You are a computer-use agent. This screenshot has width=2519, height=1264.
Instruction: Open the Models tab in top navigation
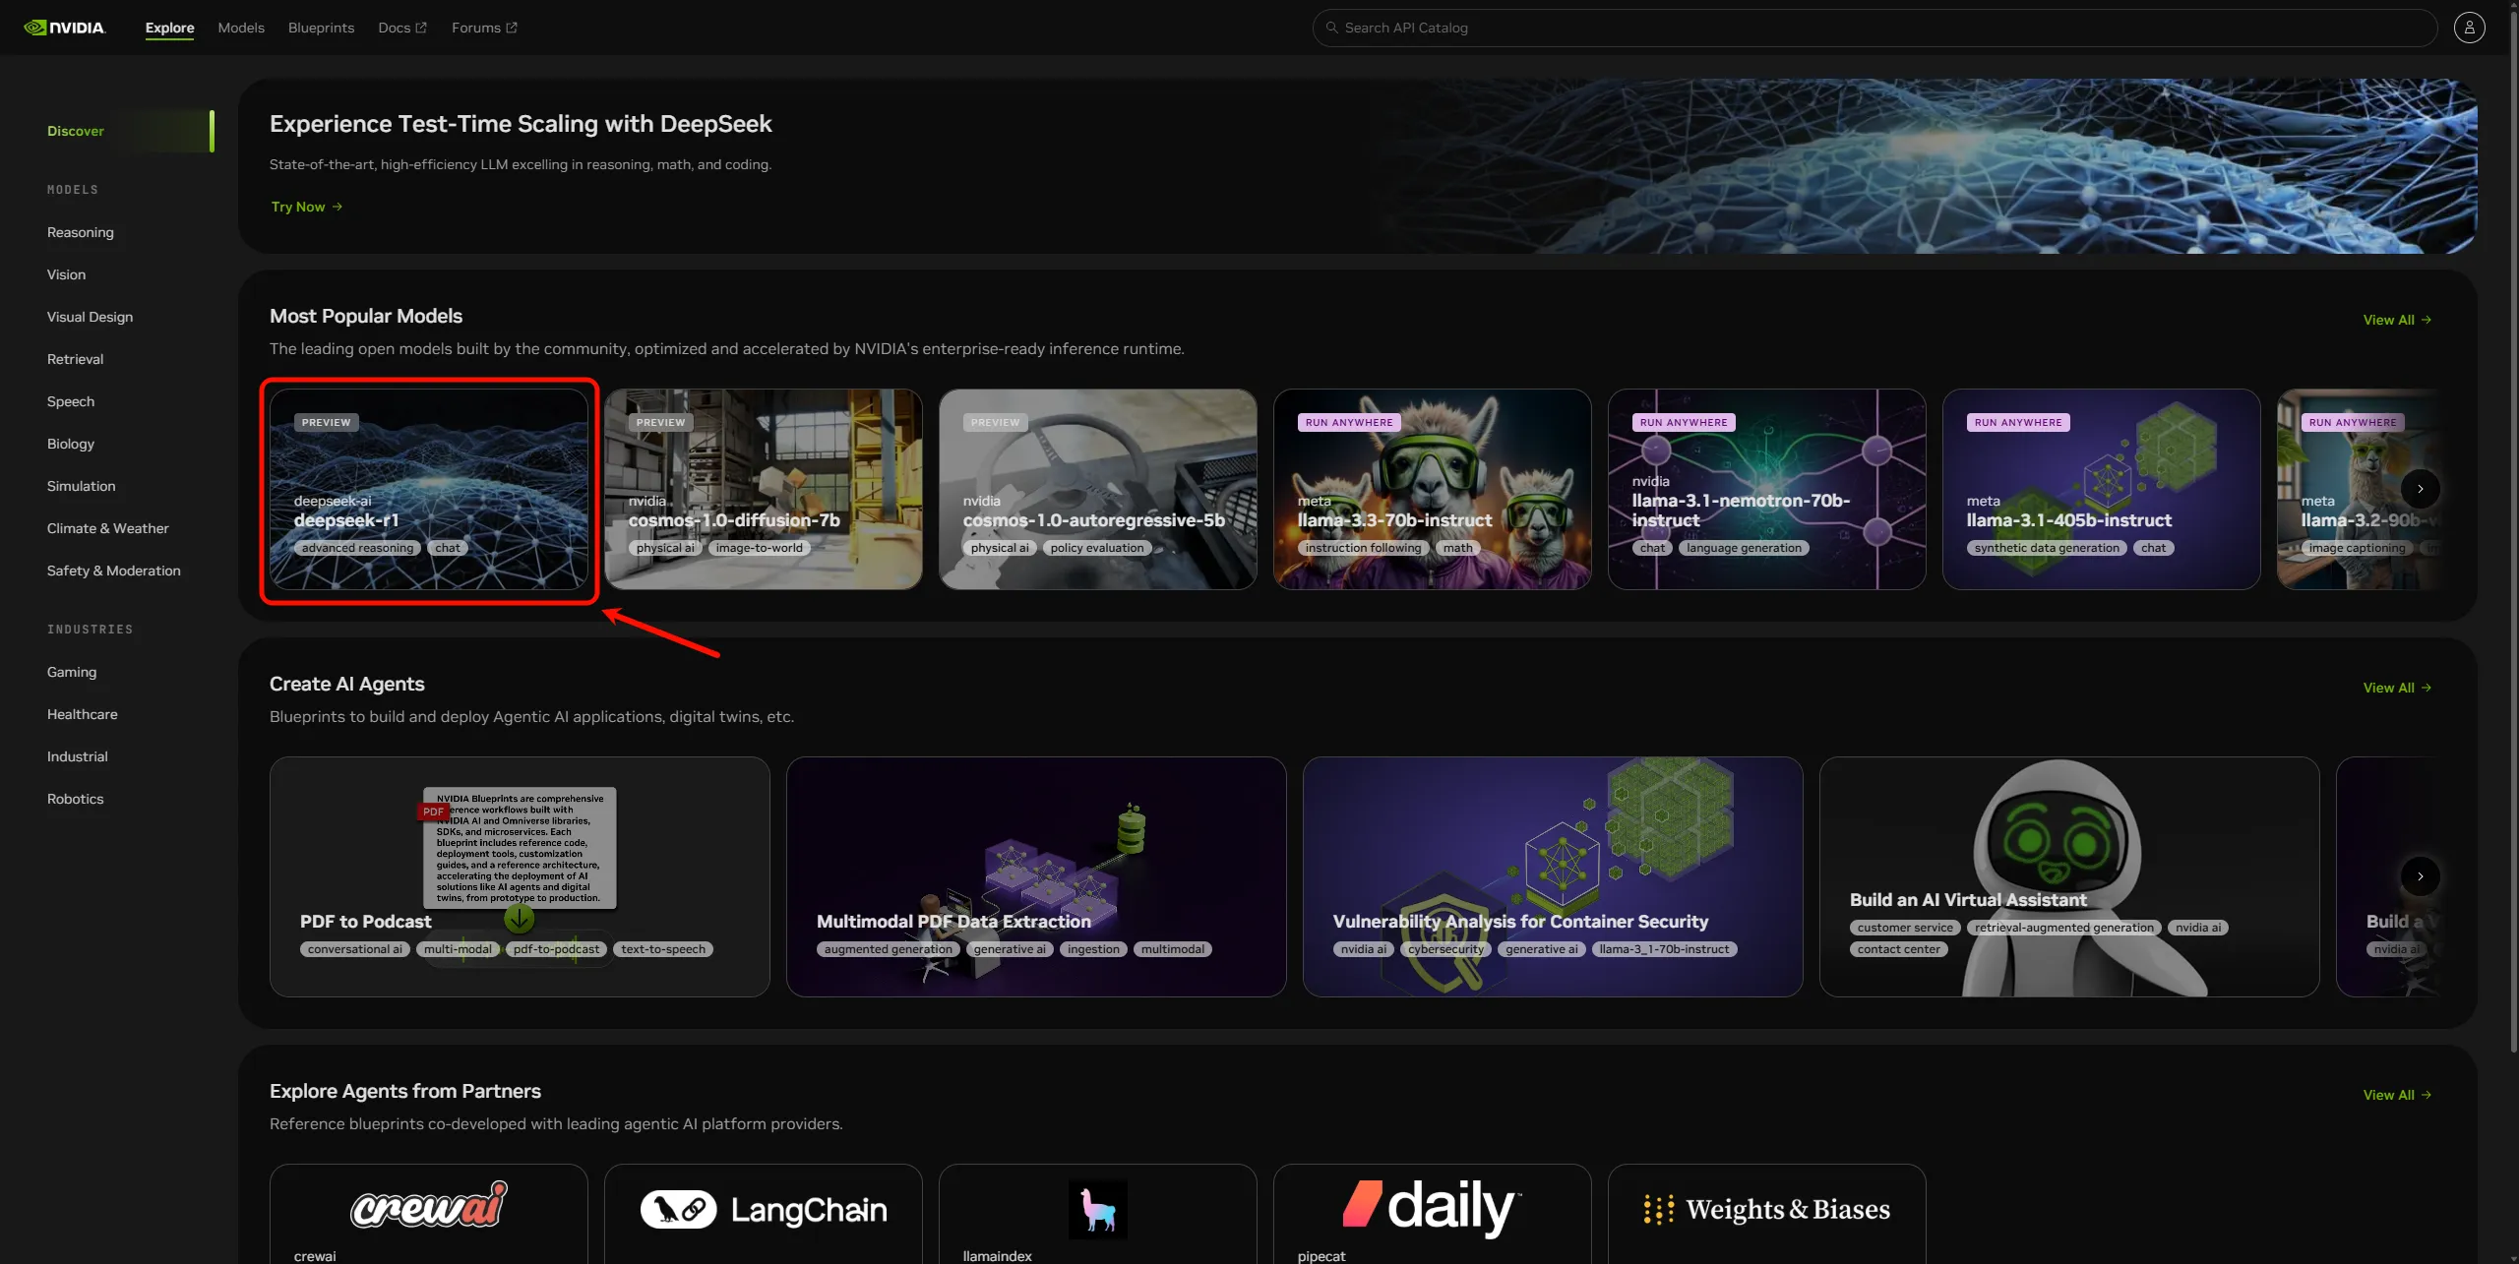click(x=241, y=28)
